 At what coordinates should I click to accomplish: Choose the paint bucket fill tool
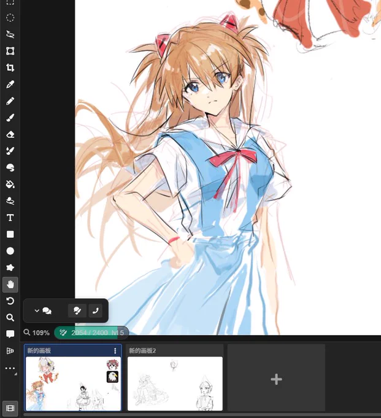click(10, 184)
